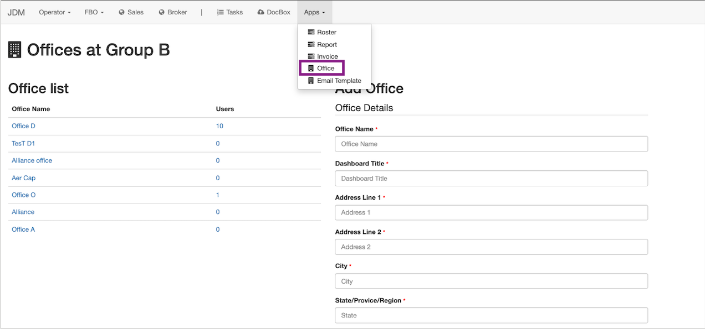Screen dimensions: 705x329
Task: Click the JDM brand logo
Action: click(x=16, y=12)
